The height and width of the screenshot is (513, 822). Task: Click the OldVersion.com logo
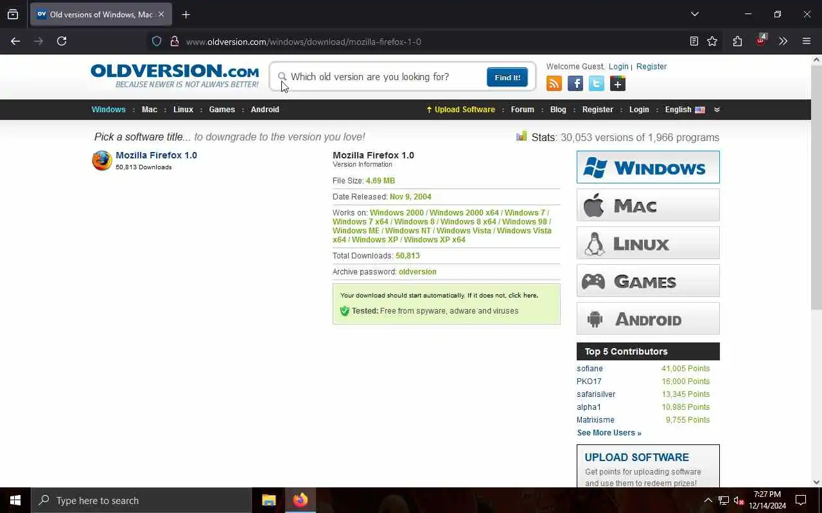175,76
